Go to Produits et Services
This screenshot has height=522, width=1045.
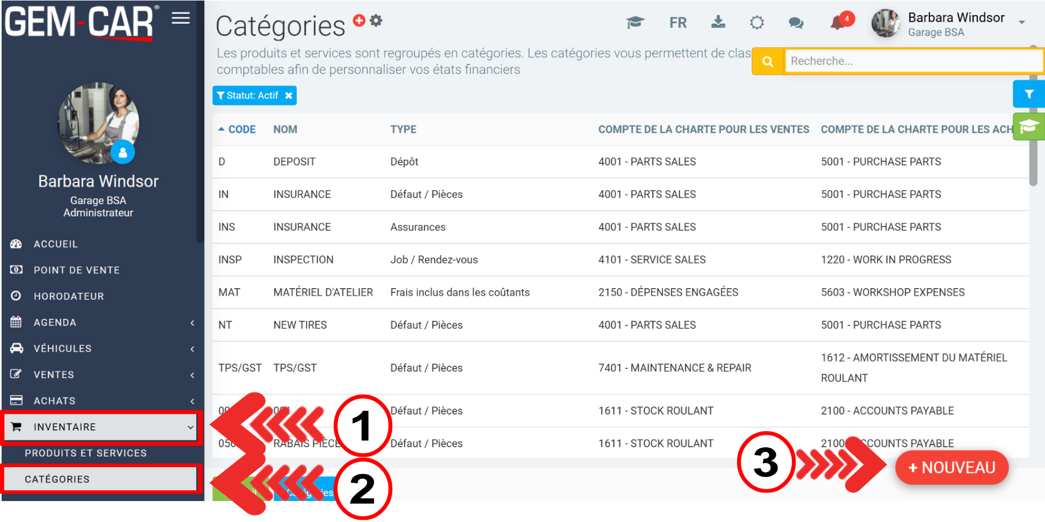point(86,453)
